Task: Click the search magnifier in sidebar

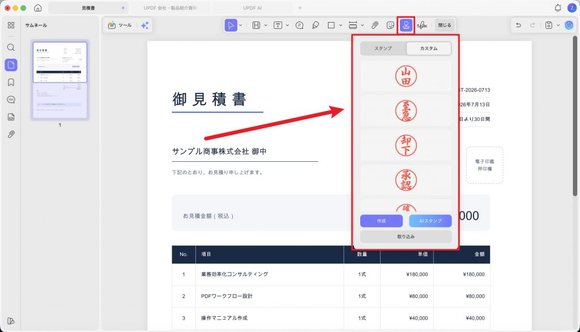Action: pos(11,48)
